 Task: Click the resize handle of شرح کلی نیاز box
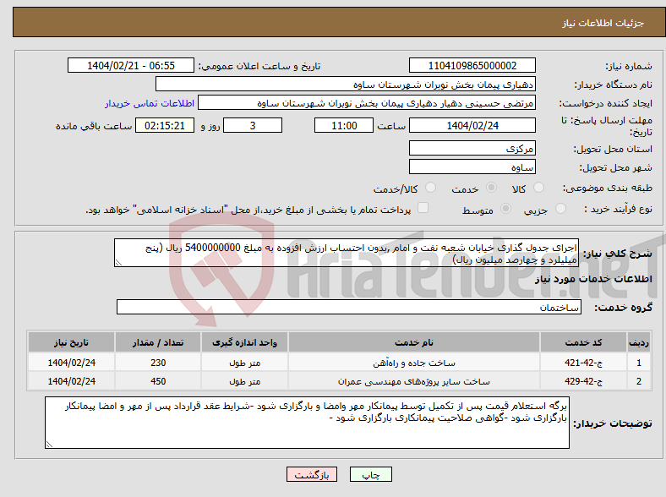(118, 263)
